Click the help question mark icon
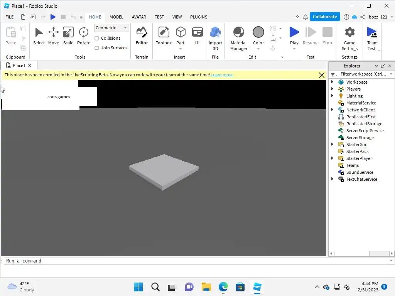The width and height of the screenshot is (395, 296). (346, 17)
